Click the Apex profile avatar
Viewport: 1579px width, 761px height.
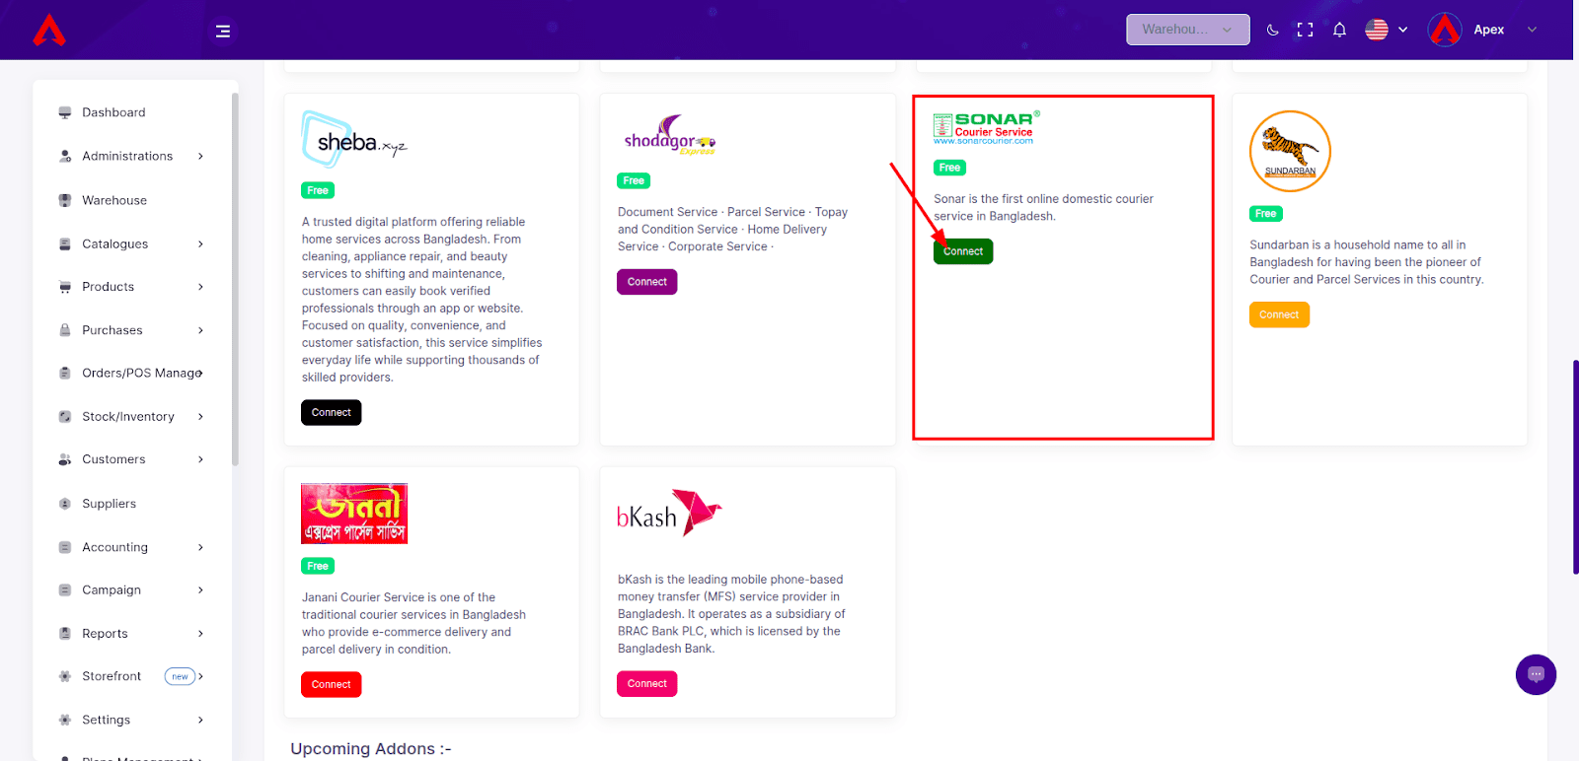tap(1445, 30)
